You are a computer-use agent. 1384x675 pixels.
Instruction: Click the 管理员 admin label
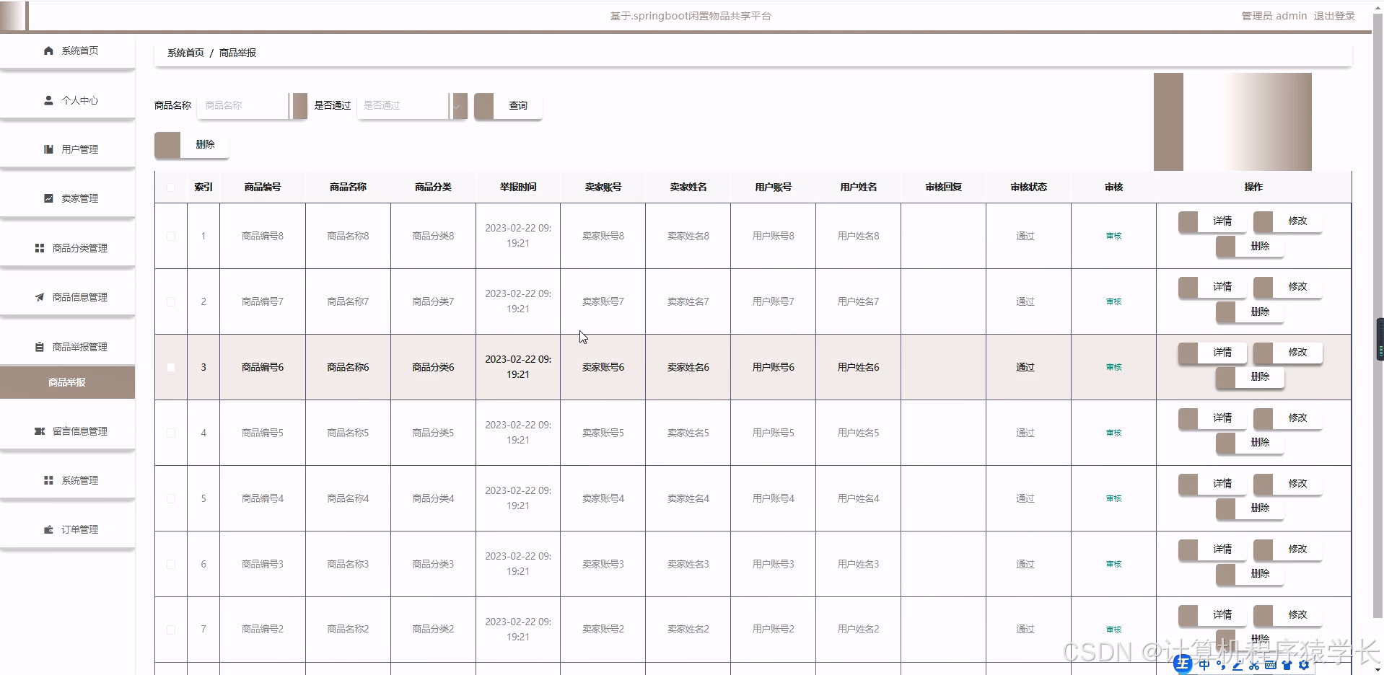1274,16
